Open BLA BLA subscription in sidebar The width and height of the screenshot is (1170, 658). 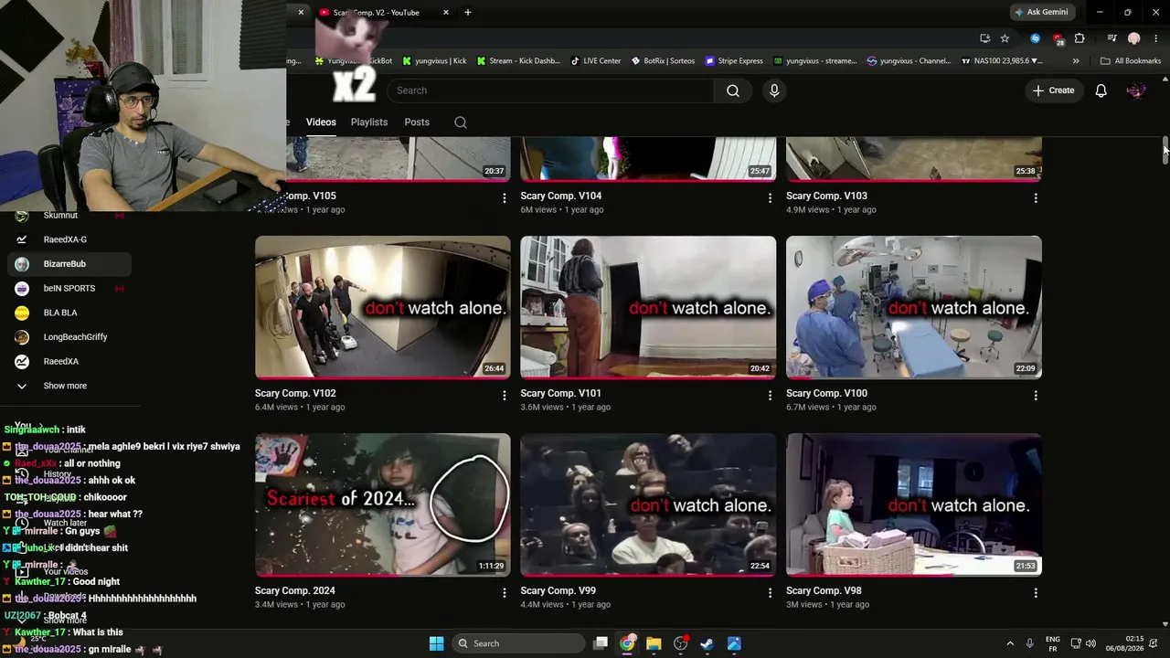[x=69, y=313]
